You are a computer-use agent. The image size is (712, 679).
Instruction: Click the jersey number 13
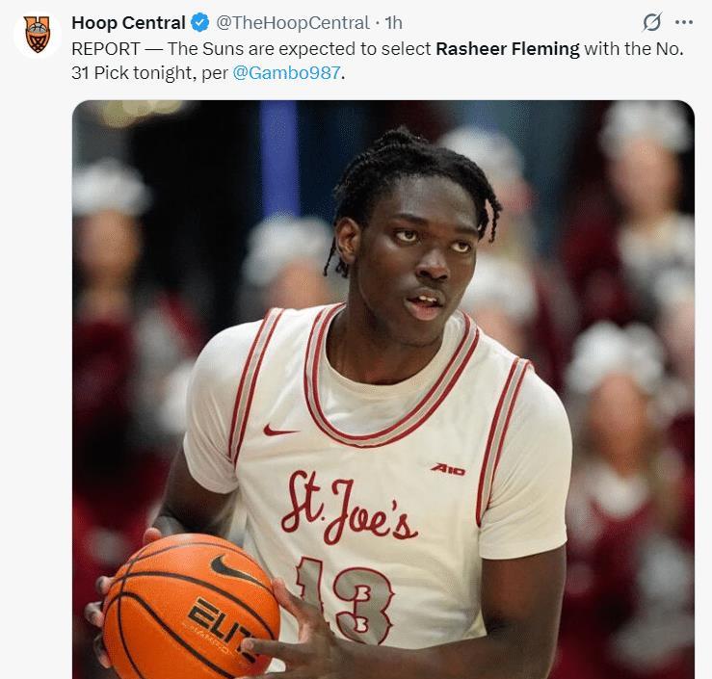[x=344, y=599]
